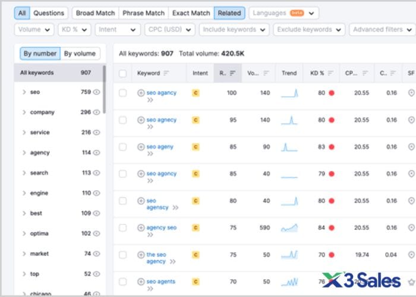Tick checkbox for 'seo agoncy' row
416x297 pixels.
[x=122, y=174]
